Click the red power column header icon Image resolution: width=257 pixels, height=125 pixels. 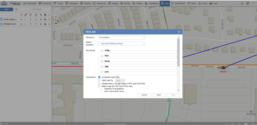pos(21,15)
